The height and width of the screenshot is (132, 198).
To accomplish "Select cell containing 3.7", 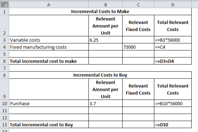I will [106, 103].
